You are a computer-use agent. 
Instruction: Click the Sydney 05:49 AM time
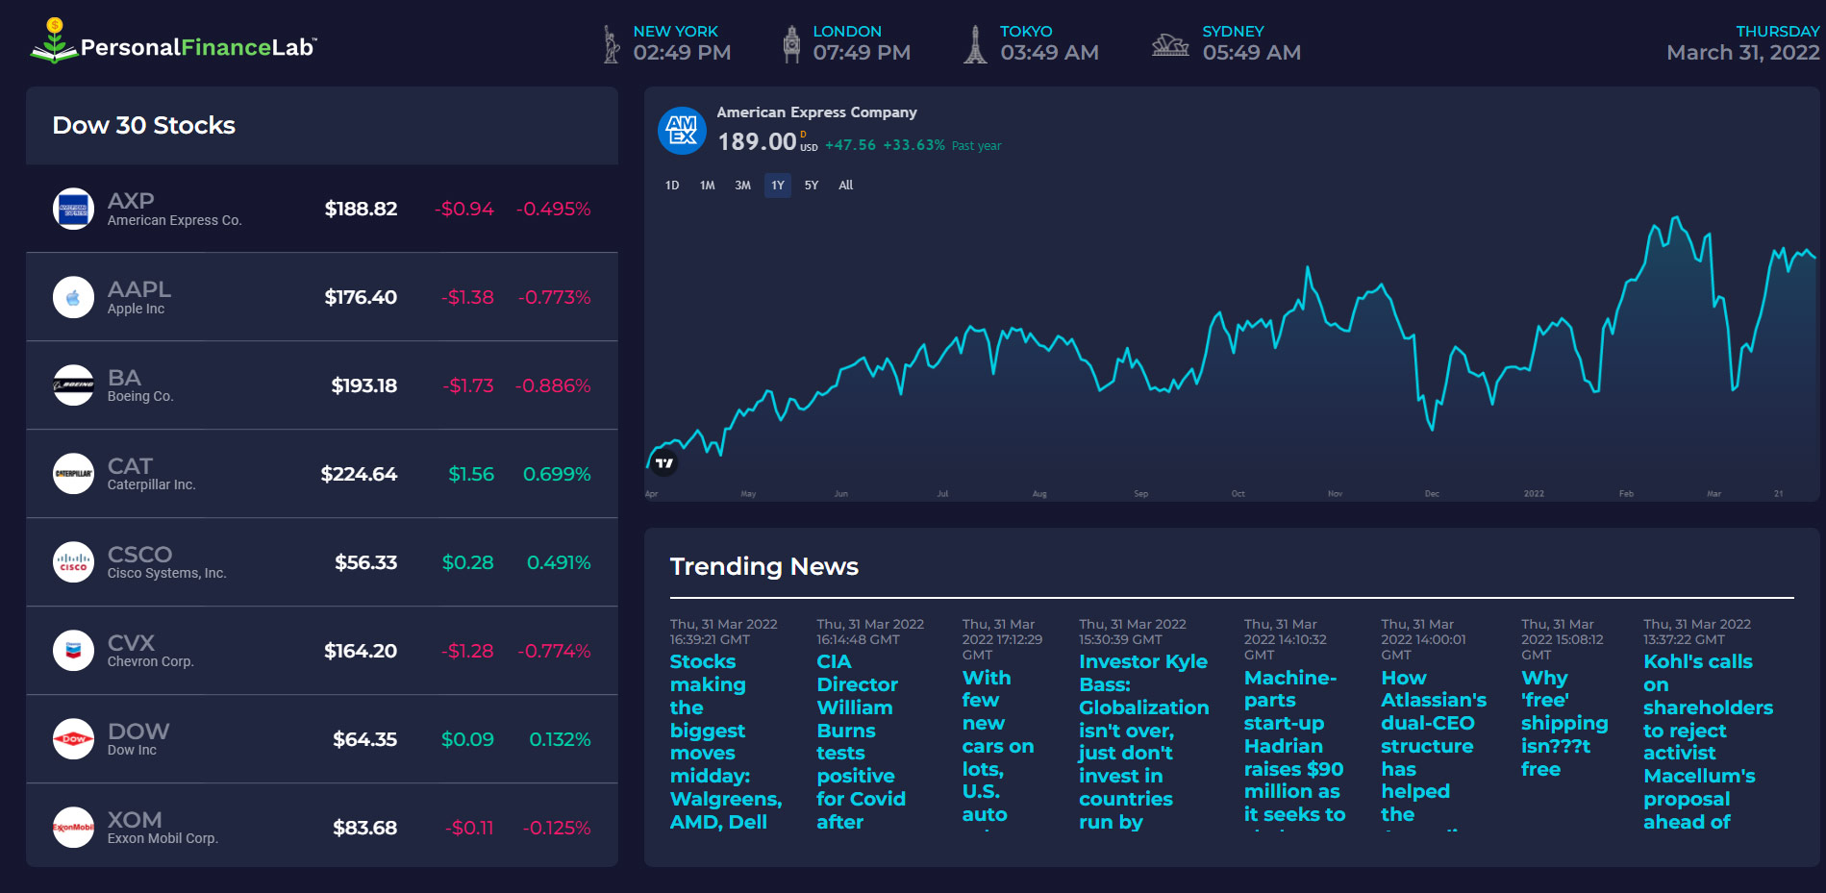click(1251, 53)
